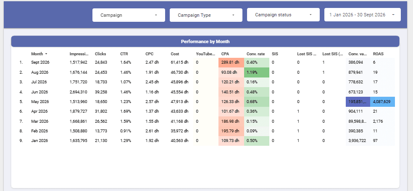Screen dimensions: 413x191
Task: Click the Performance by Month title bar
Action: [x=205, y=41]
